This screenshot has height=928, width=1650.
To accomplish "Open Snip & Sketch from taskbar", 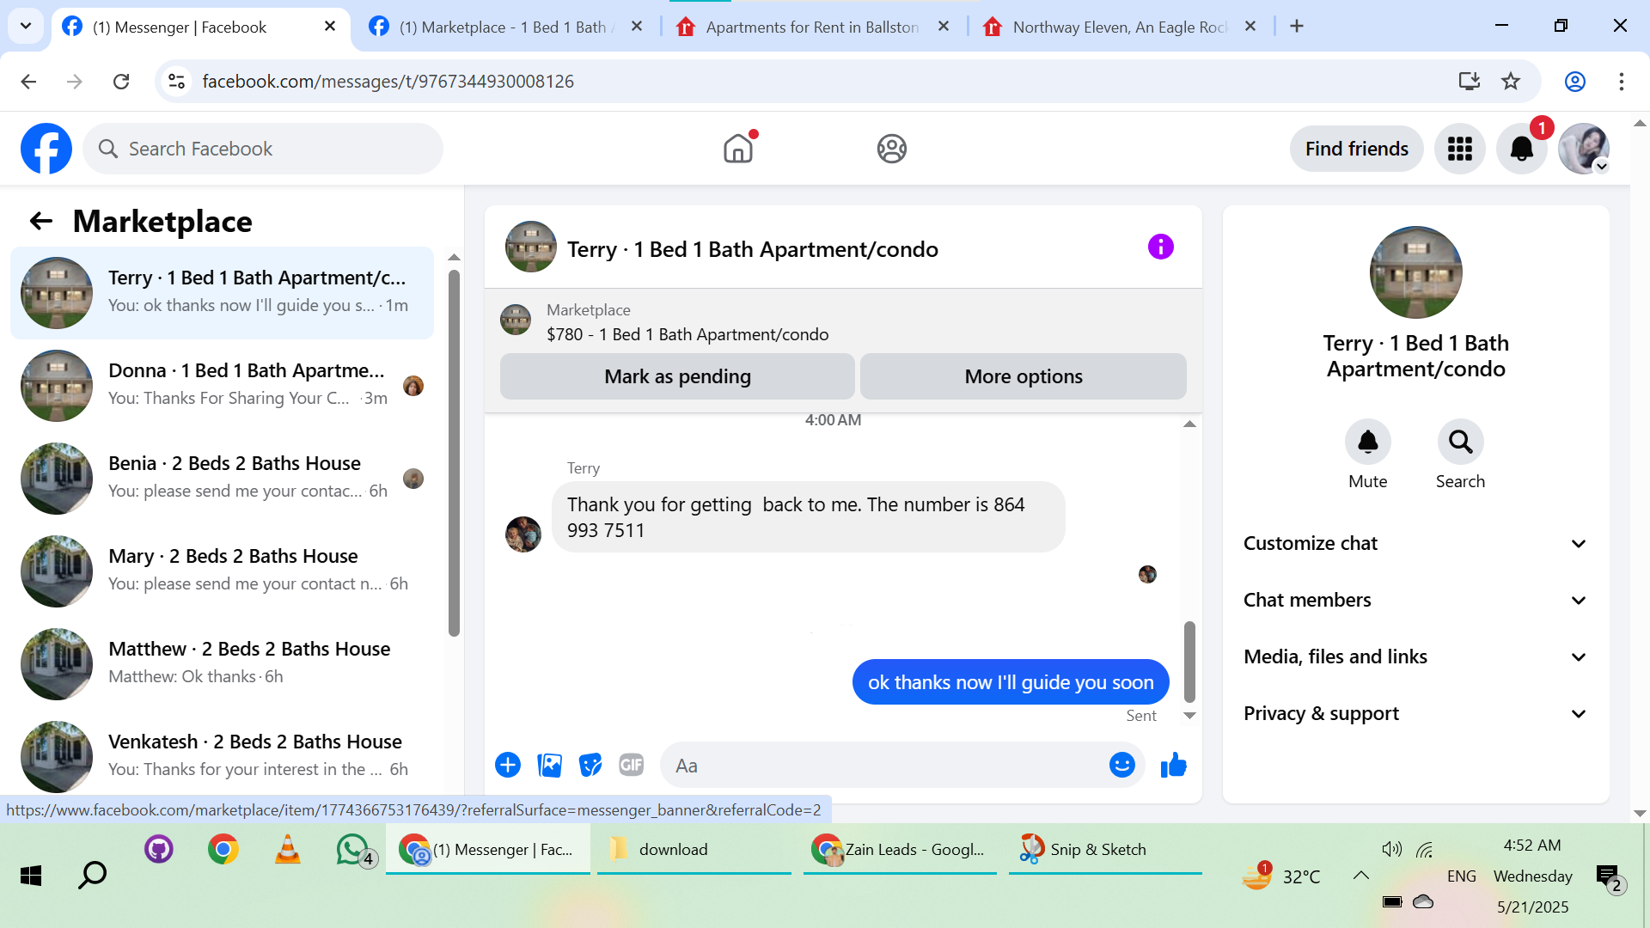I will 1105,850.
